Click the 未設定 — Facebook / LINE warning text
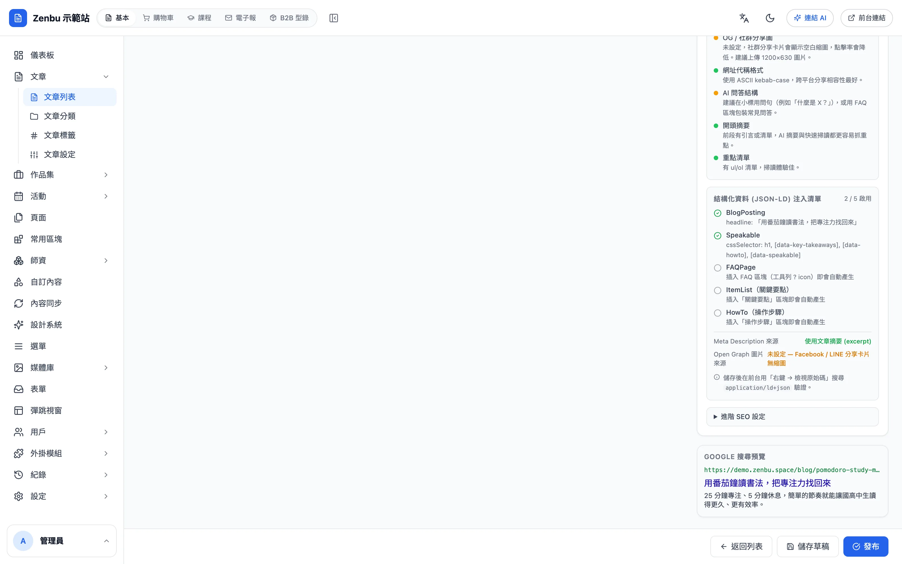Image resolution: width=902 pixels, height=564 pixels. (818, 358)
